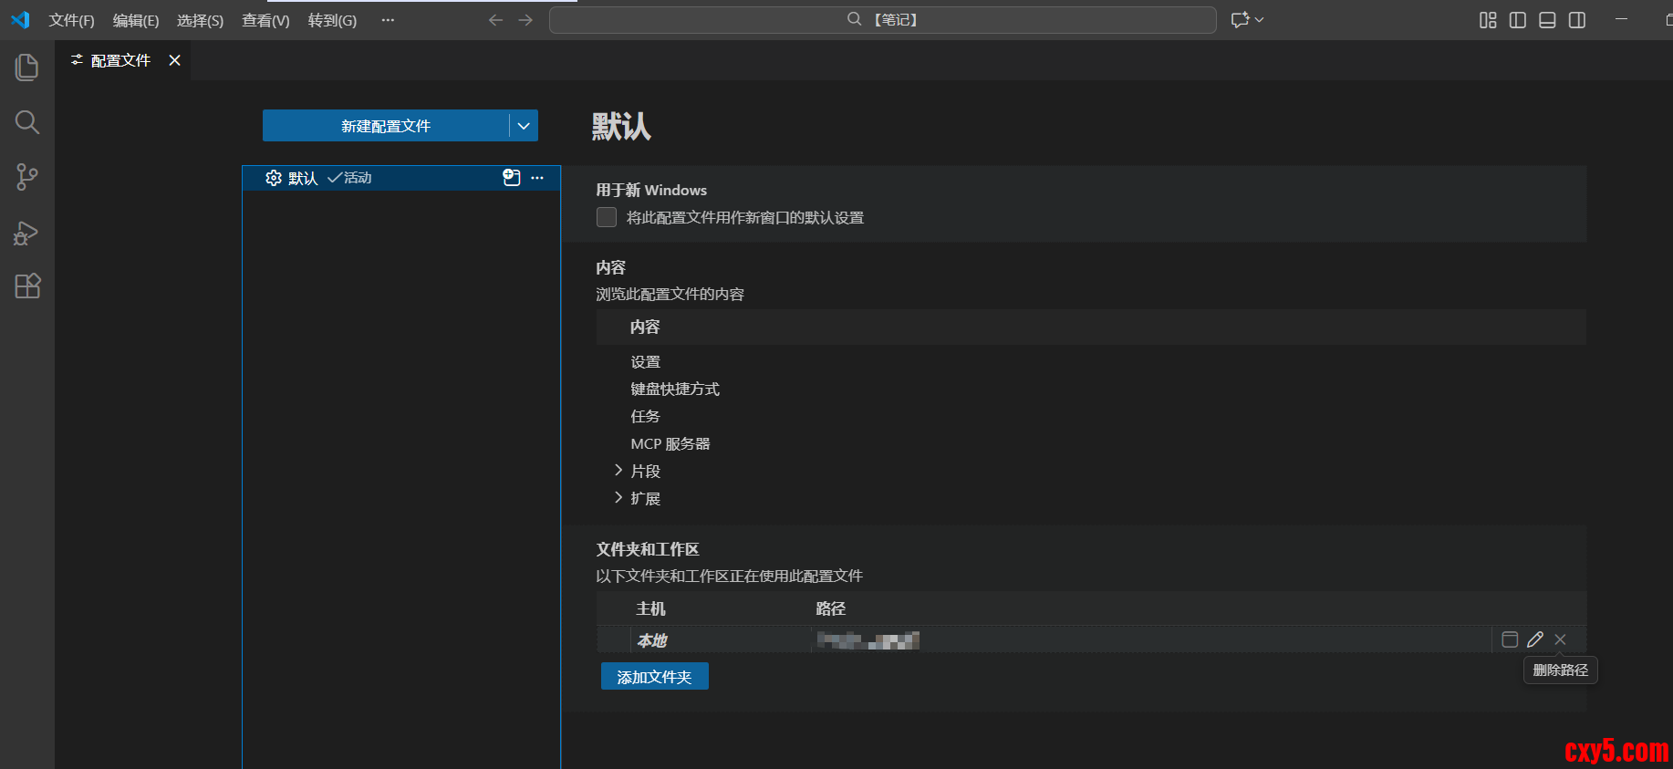
Task: Expand the 扩展 tree item
Action: 618,498
